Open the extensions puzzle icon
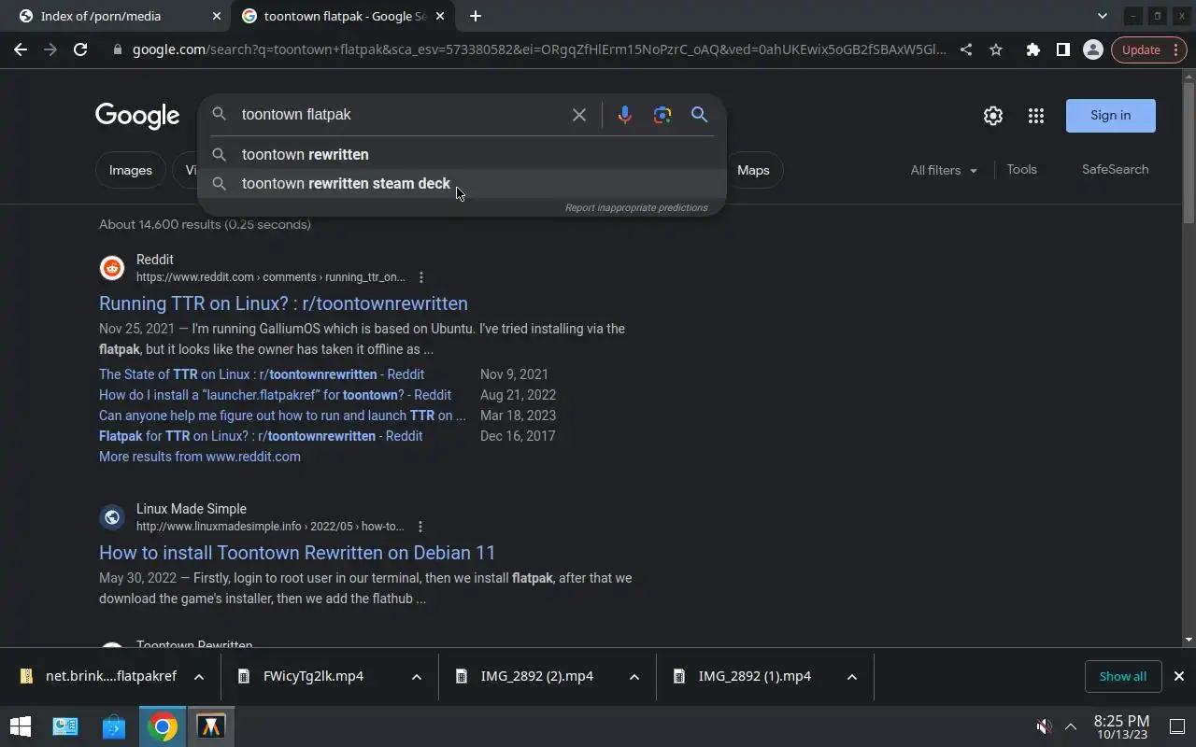 pyautogui.click(x=1032, y=49)
